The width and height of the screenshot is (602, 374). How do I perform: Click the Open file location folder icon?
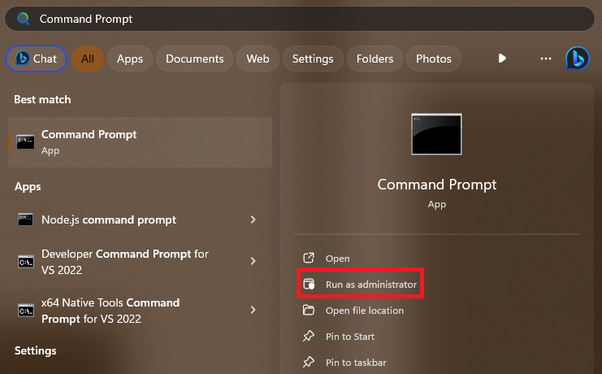click(x=308, y=311)
